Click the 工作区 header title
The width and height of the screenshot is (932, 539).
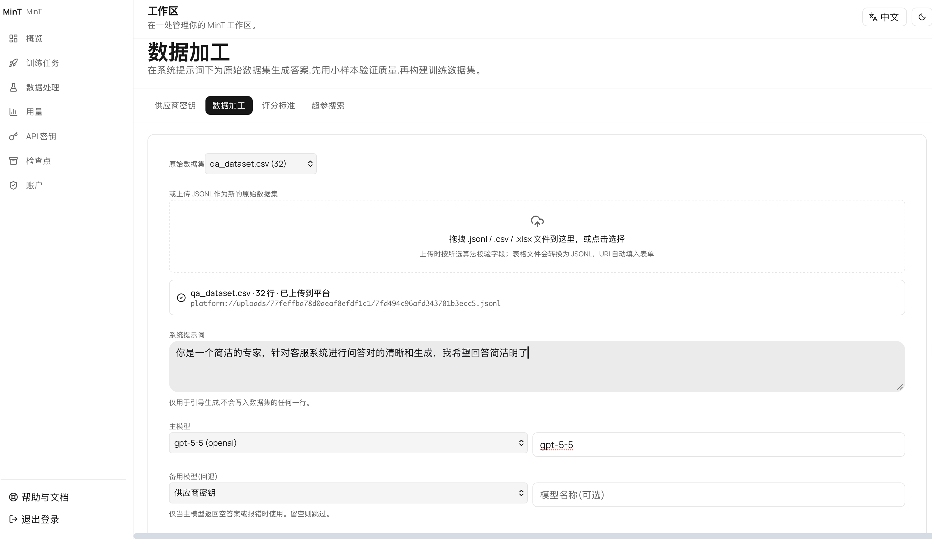point(163,11)
